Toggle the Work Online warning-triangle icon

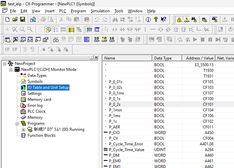179,20
